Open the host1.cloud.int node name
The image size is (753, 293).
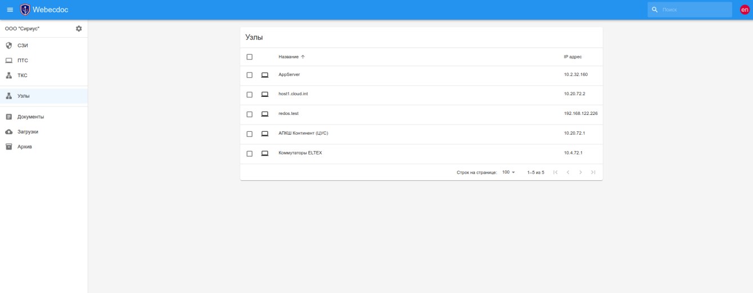coord(293,94)
